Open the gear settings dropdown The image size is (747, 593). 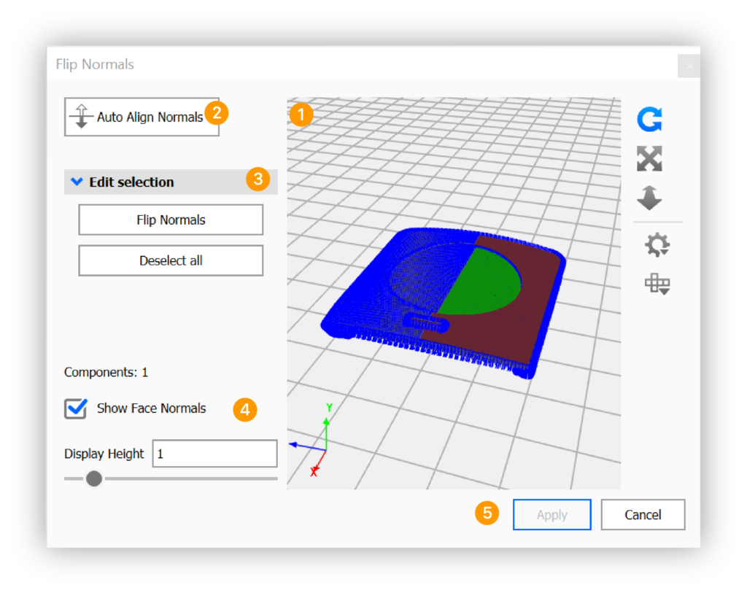657,245
